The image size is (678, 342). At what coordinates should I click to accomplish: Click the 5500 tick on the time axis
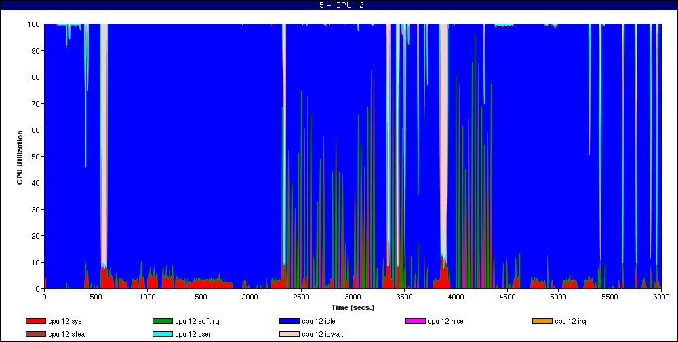pyautogui.click(x=610, y=297)
